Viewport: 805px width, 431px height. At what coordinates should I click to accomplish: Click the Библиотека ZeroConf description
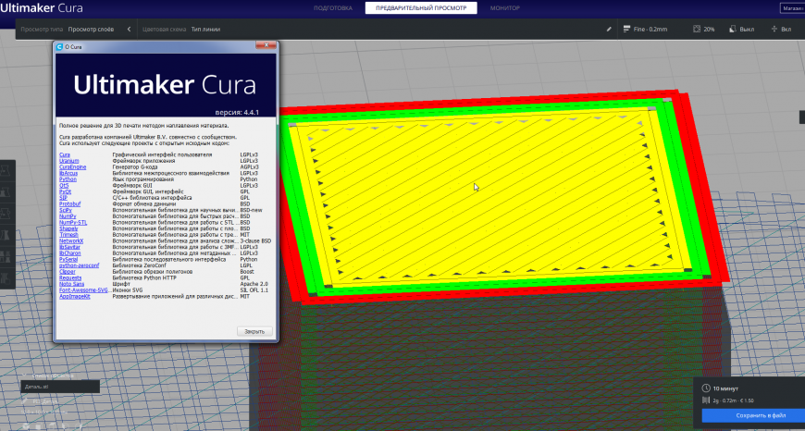139,265
